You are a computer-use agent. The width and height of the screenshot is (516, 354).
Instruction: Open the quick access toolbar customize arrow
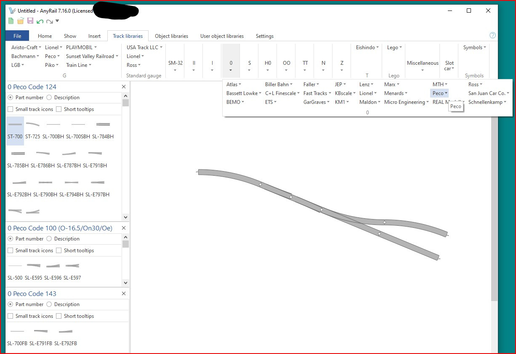[57, 21]
